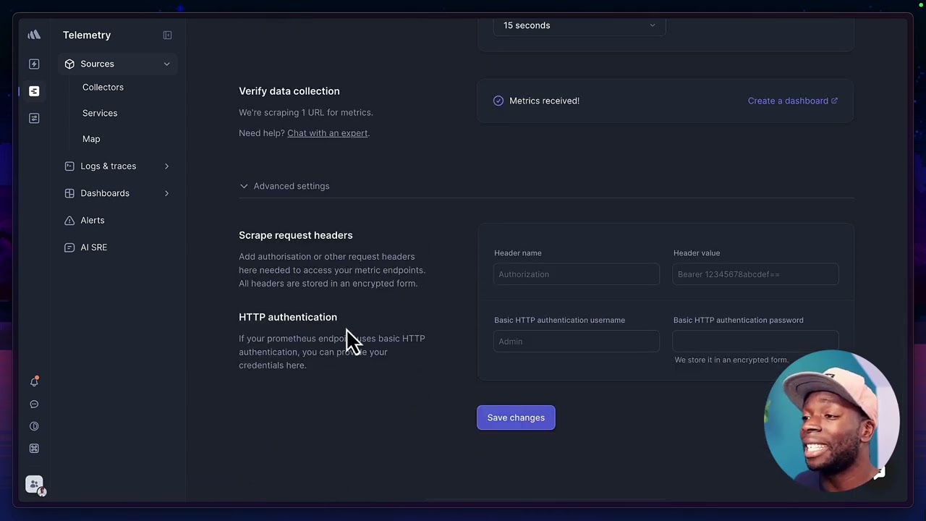Click the lightning bolt icon in left rail

click(x=34, y=64)
